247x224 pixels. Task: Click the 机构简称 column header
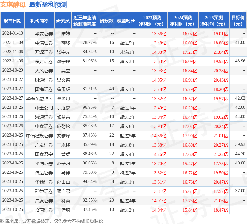39,21
